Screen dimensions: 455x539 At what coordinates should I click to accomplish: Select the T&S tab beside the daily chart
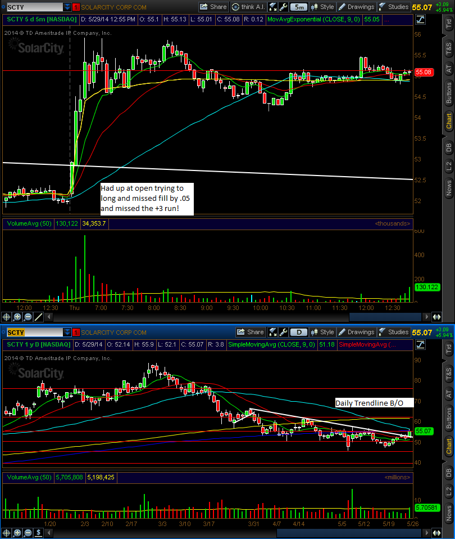point(449,374)
